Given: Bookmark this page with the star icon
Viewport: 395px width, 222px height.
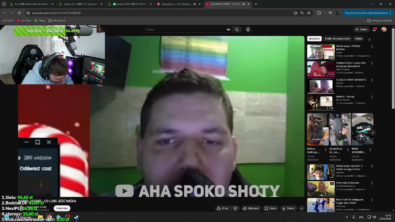Looking at the screenshot, I should [x=309, y=13].
